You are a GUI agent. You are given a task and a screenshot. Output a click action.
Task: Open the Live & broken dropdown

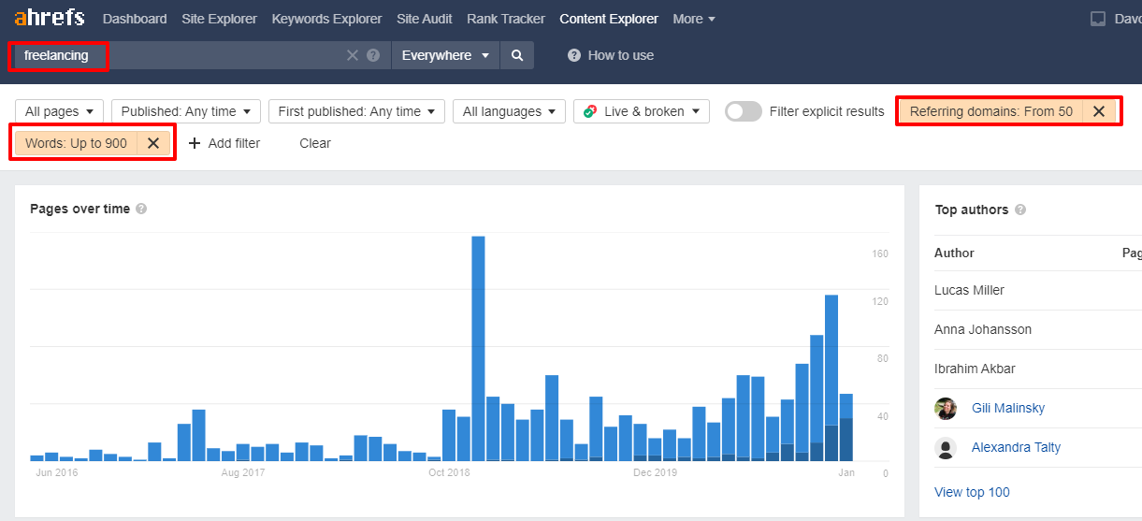click(642, 111)
